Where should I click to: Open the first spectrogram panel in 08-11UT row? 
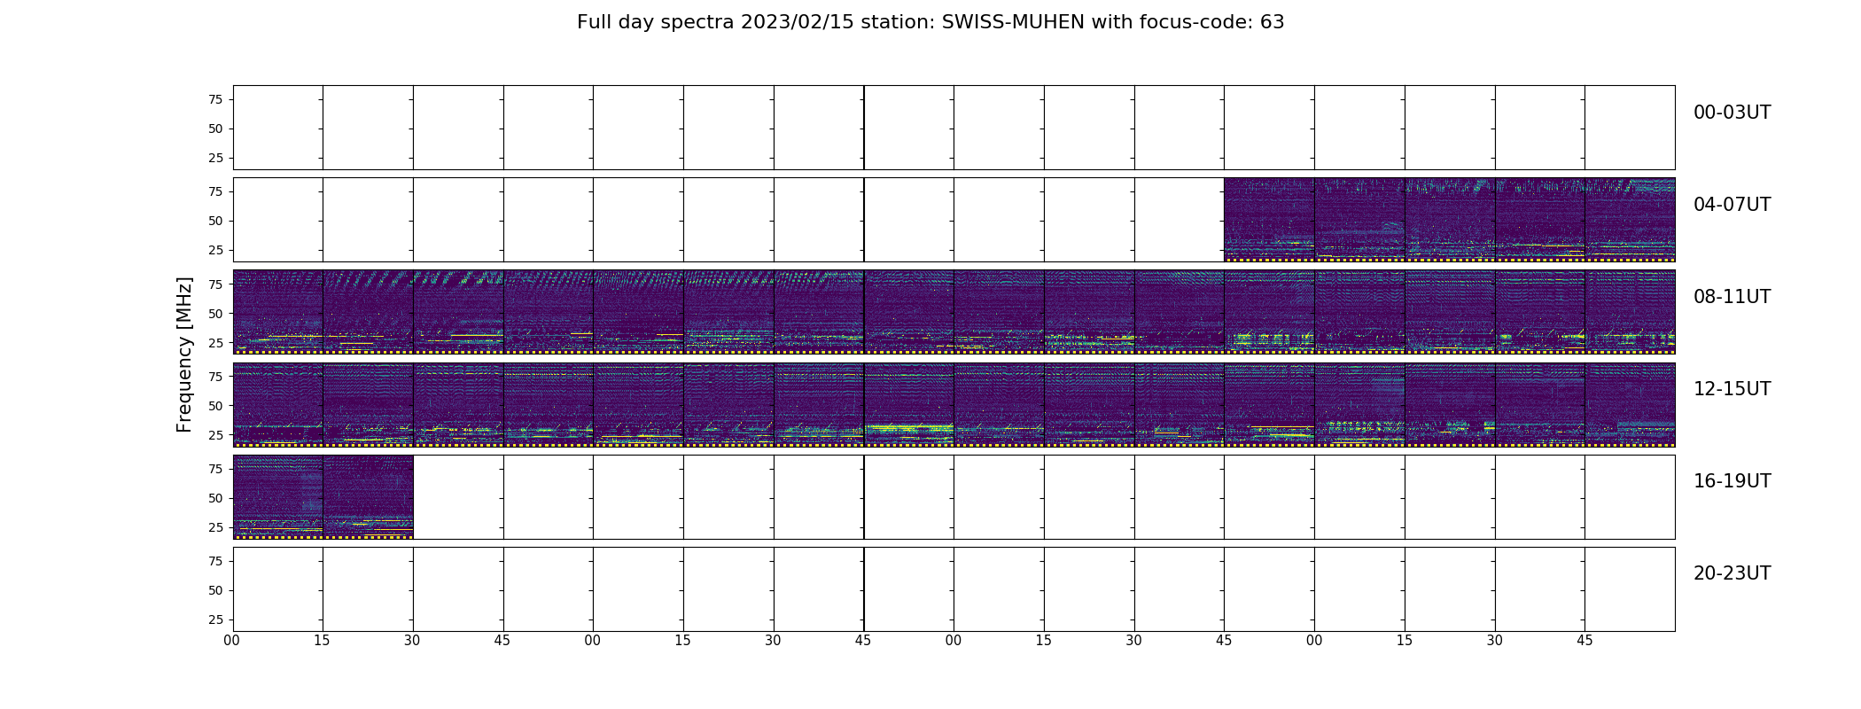click(x=277, y=311)
